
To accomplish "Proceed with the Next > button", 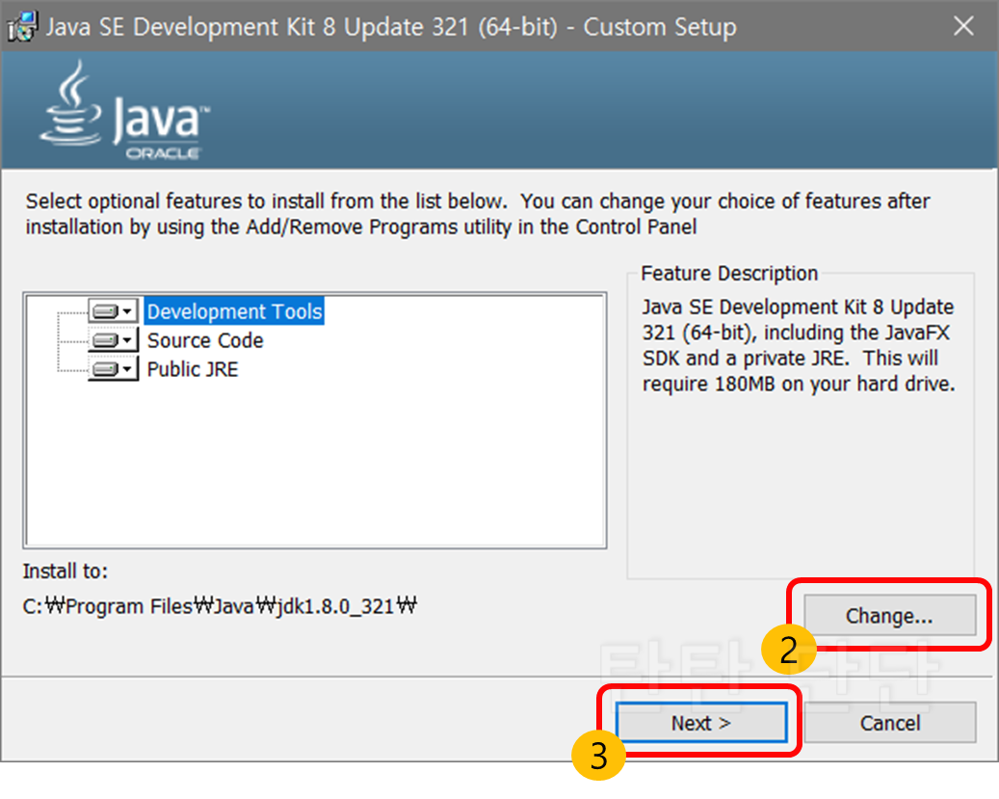I will pyautogui.click(x=701, y=723).
